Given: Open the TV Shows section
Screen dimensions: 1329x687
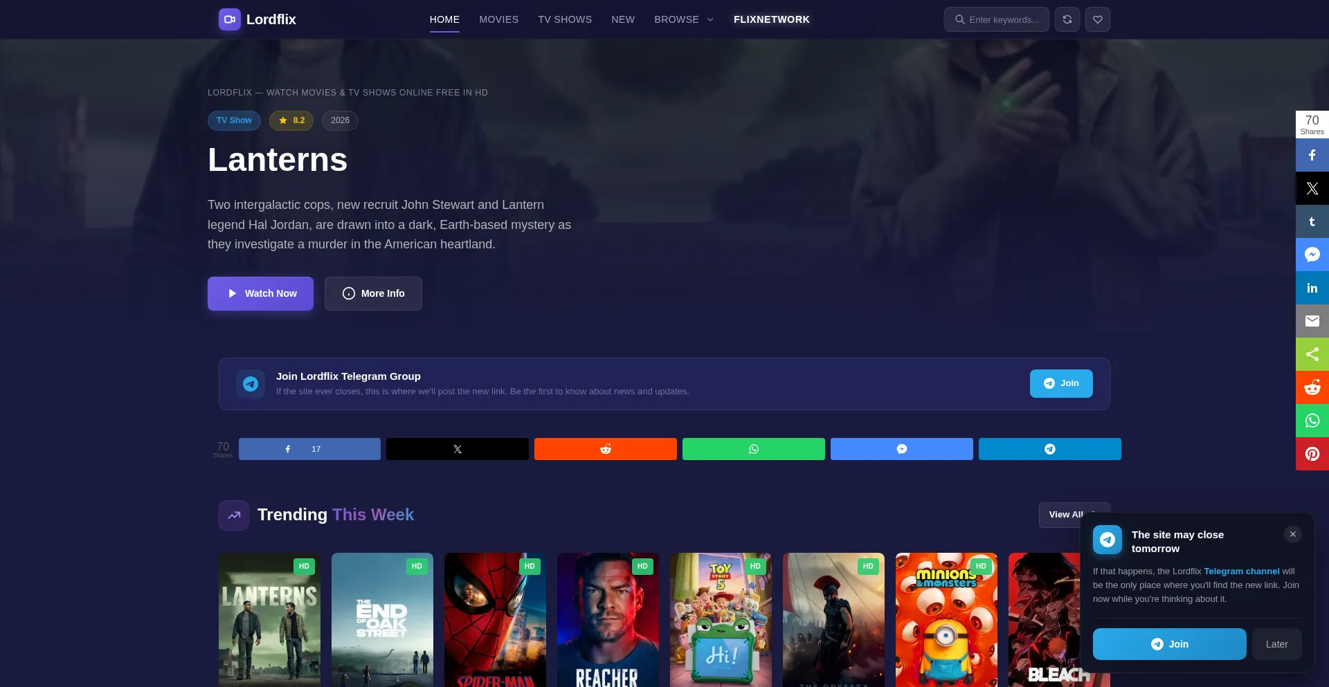Looking at the screenshot, I should (565, 19).
